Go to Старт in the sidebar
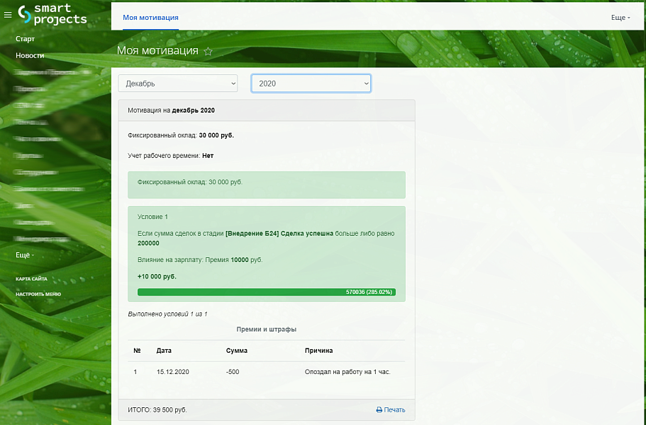Viewport: 646px width, 425px height. (x=26, y=39)
